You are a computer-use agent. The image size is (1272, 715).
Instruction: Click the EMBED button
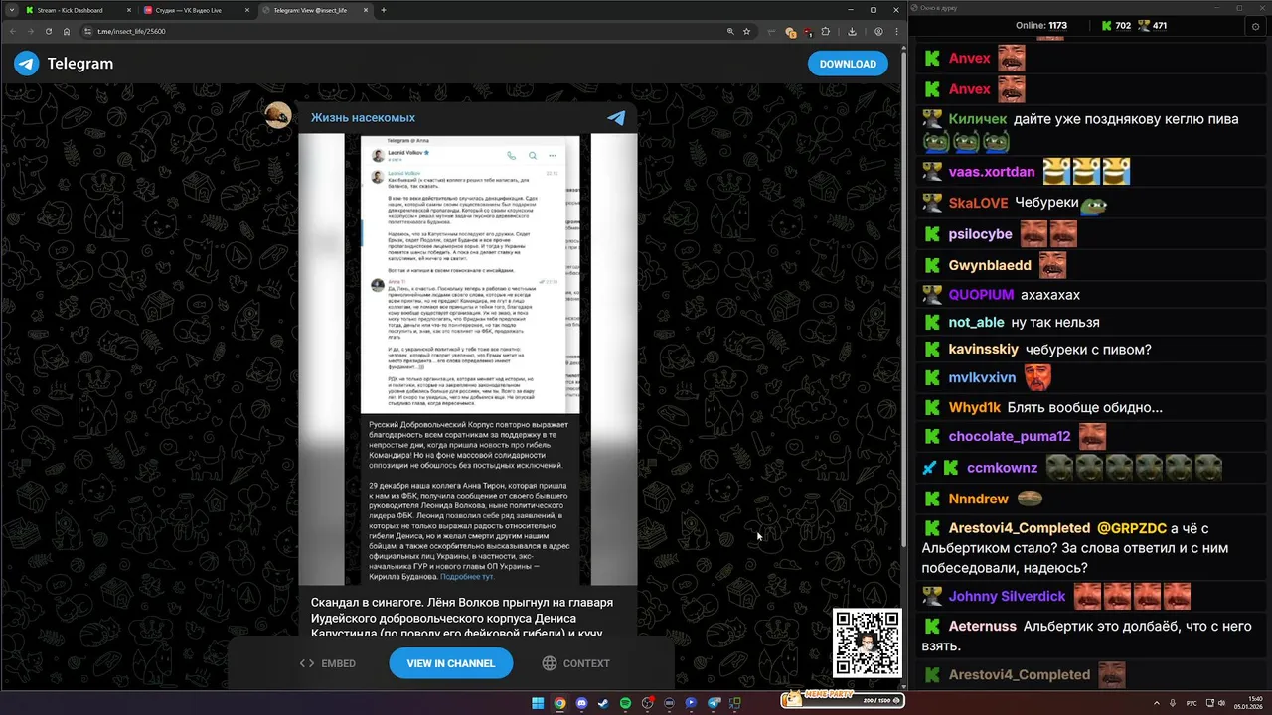tap(328, 663)
